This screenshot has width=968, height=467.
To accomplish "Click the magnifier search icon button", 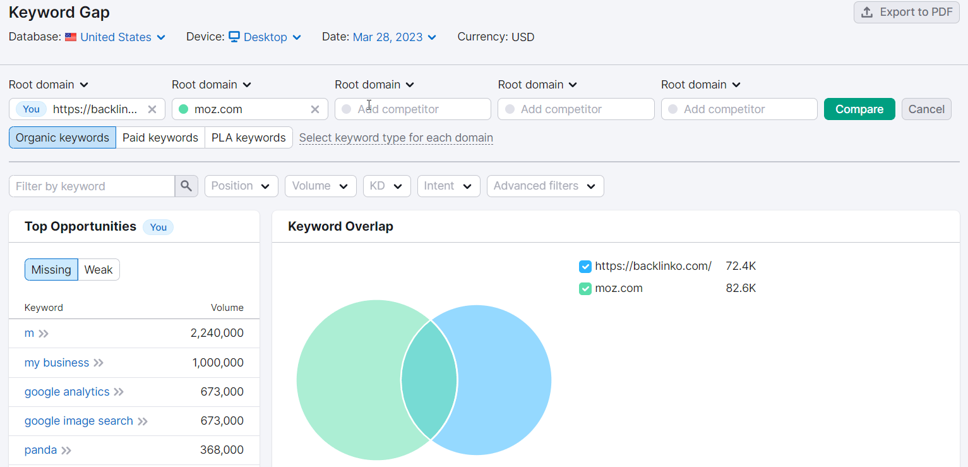I will click(x=186, y=186).
